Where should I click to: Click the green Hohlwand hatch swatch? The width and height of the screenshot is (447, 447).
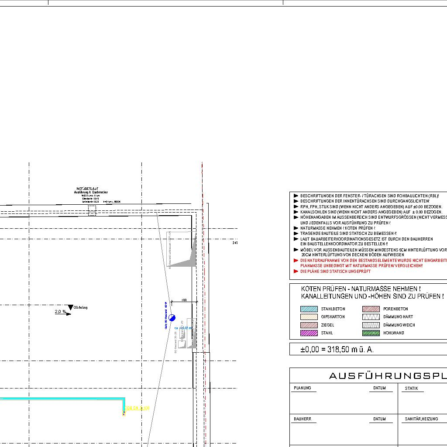371,333
